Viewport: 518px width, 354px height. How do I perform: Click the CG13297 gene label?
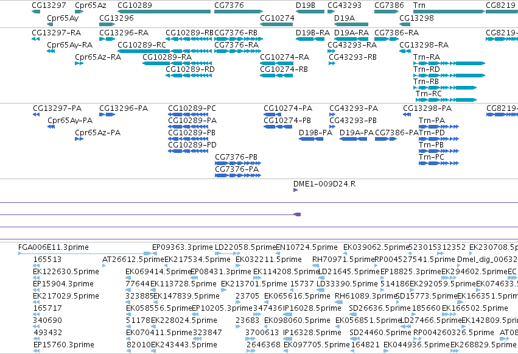(49, 5)
